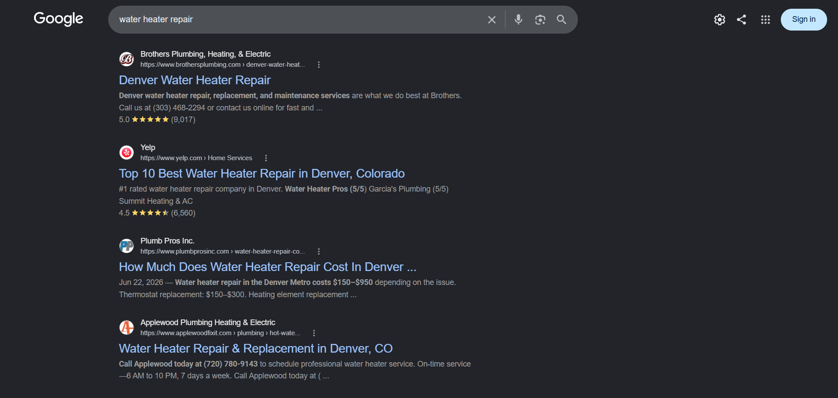Click the yelp.com Home Services breadcrumb
Viewport: 838px width, 398px height.
pos(196,158)
